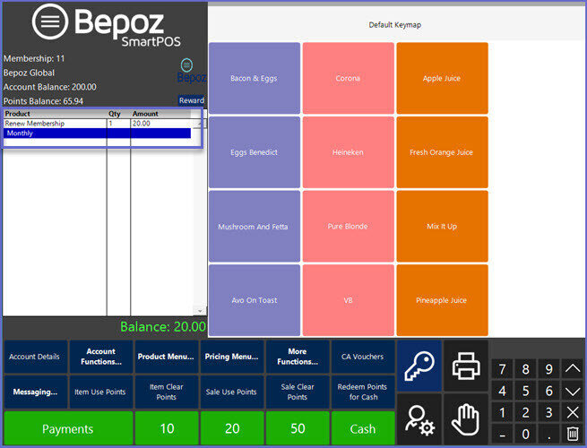This screenshot has height=448, width=587.
Task: Open Account Details
Action: tap(36, 357)
